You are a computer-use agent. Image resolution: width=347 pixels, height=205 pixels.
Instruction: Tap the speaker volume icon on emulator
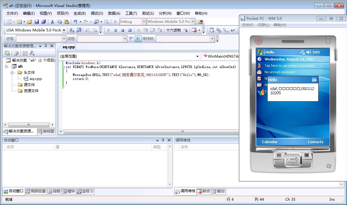pyautogui.click(x=309, y=52)
